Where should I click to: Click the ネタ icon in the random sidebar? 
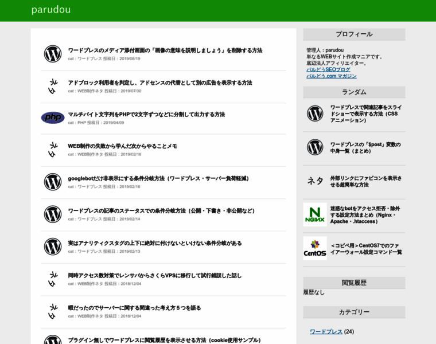[315, 181]
